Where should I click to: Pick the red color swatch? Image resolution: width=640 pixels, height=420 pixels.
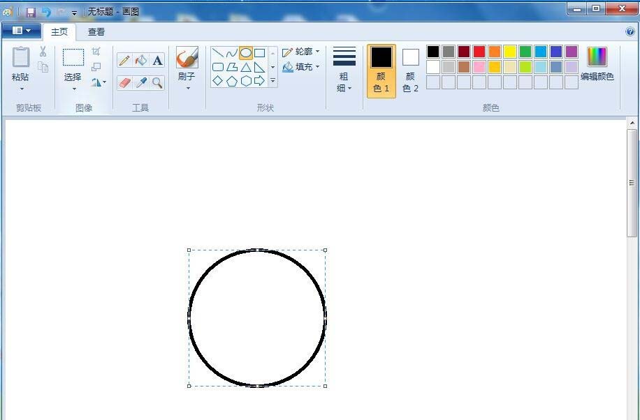coord(479,52)
